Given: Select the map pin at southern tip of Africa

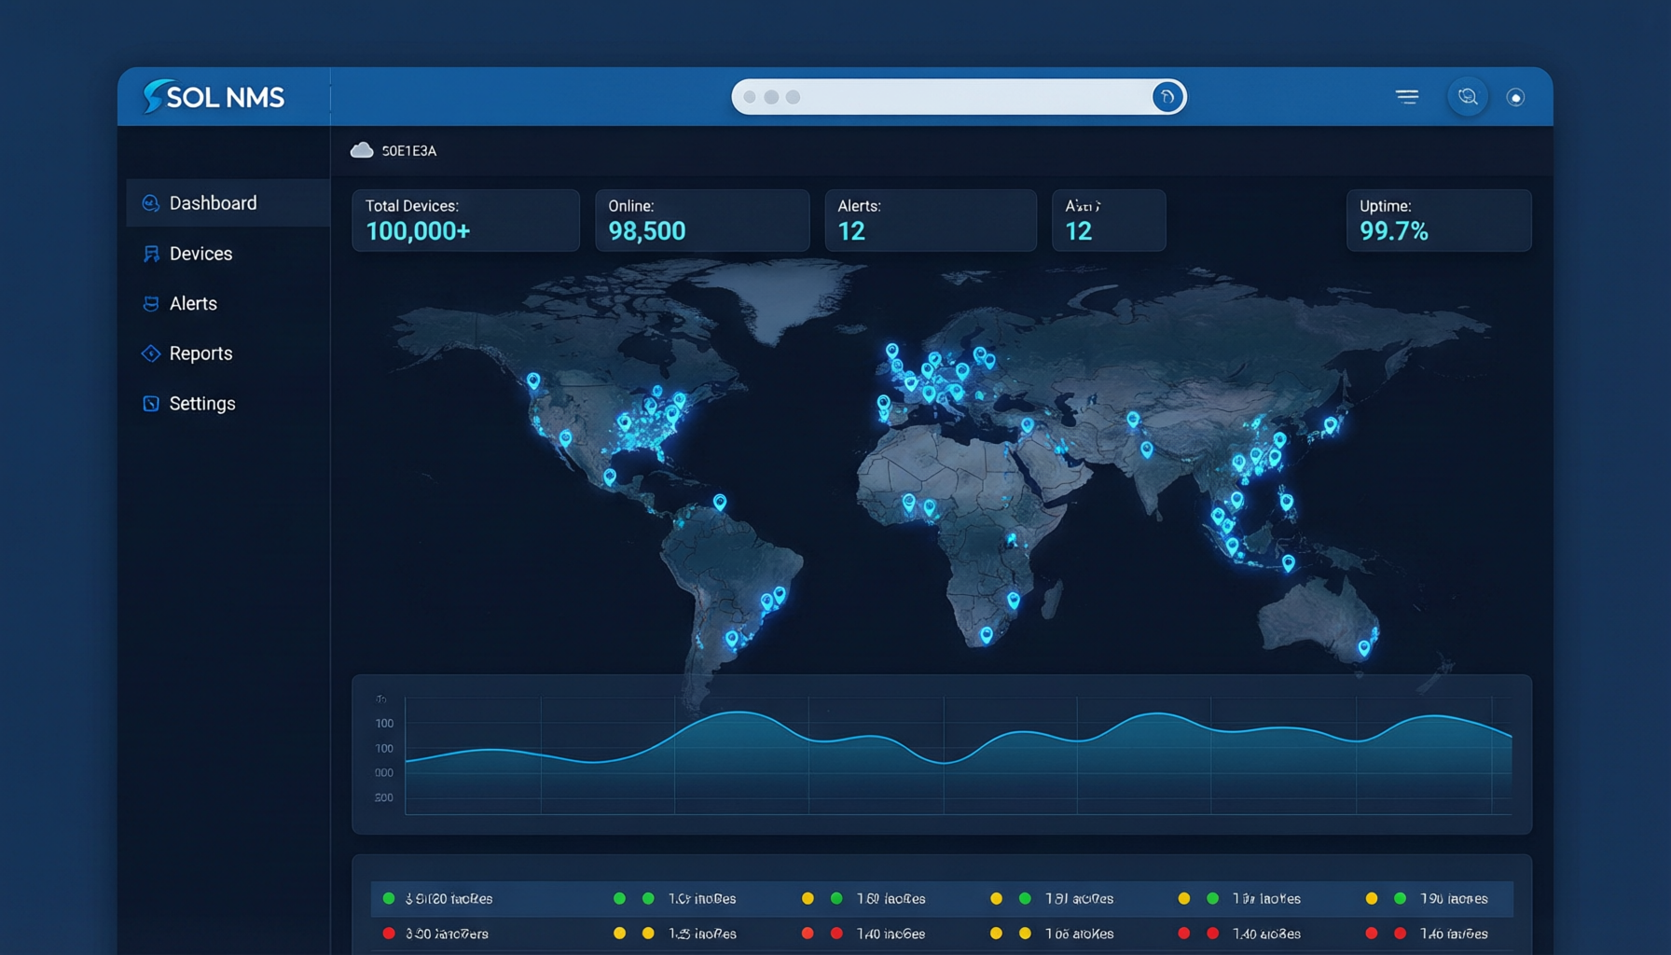Looking at the screenshot, I should click(987, 636).
